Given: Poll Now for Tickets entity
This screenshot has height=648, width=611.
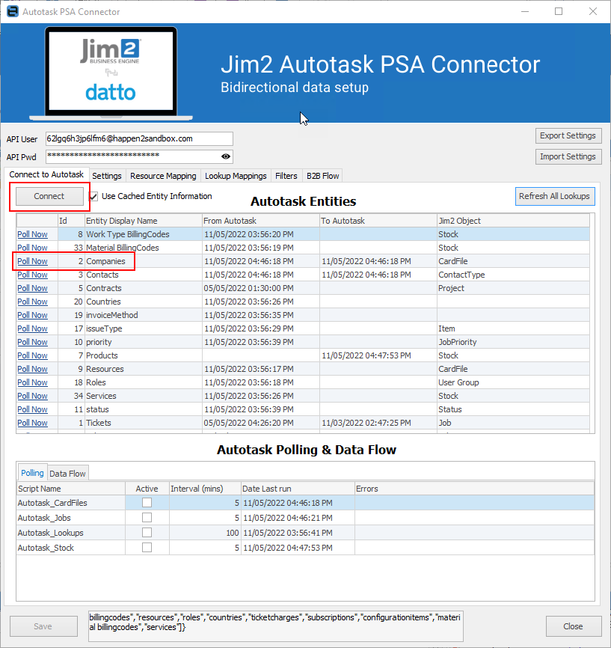Looking at the screenshot, I should (32, 423).
